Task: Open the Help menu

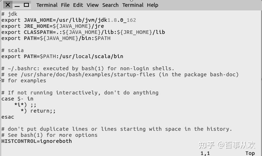Action: click(152, 5)
